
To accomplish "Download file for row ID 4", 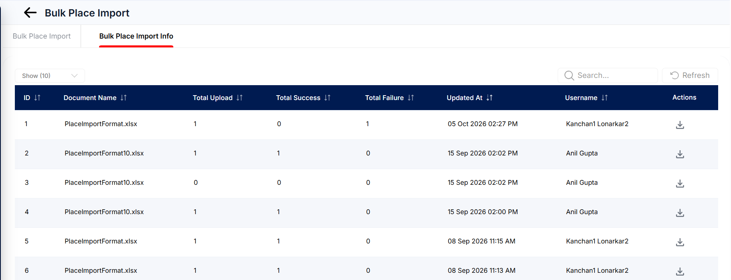I will (680, 213).
